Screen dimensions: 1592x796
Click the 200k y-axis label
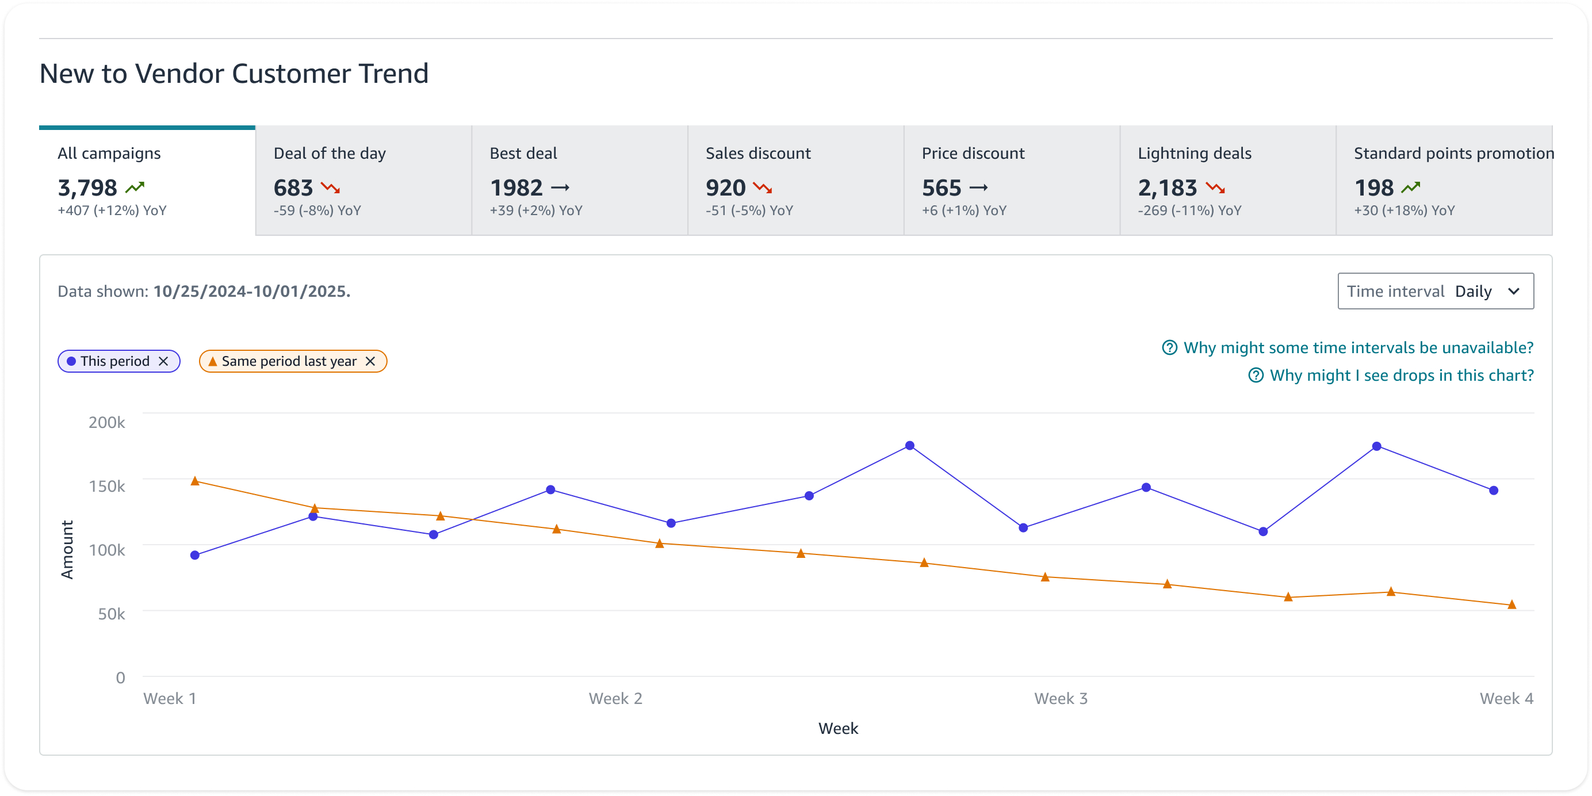pos(106,422)
